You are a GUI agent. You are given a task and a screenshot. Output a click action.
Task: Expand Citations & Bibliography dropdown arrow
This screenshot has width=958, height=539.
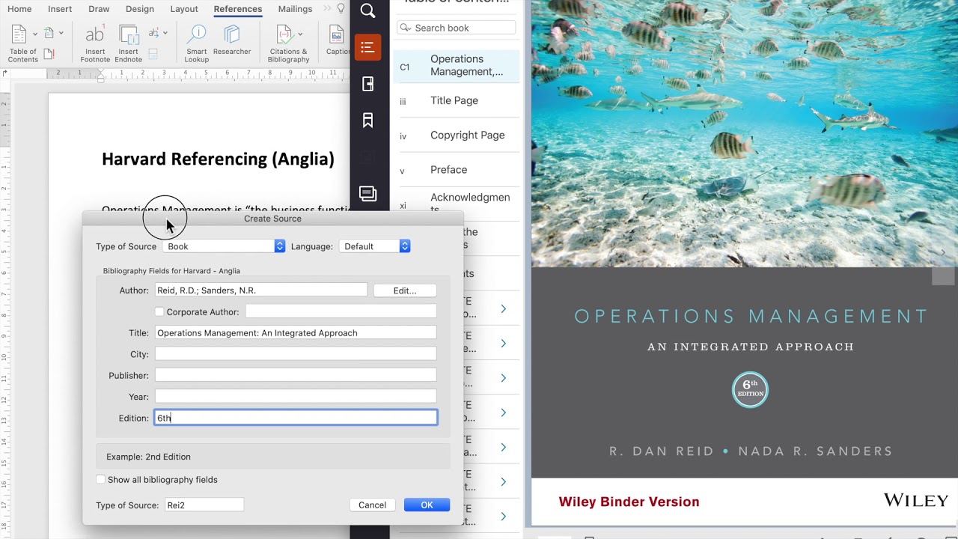[x=300, y=34]
